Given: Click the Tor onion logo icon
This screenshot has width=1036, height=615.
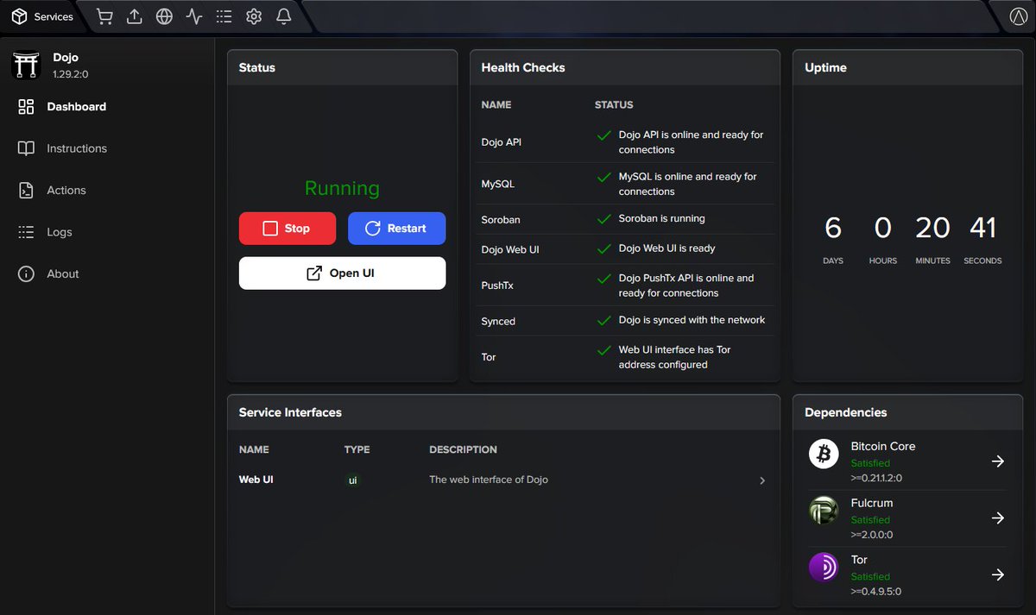Looking at the screenshot, I should click(824, 567).
